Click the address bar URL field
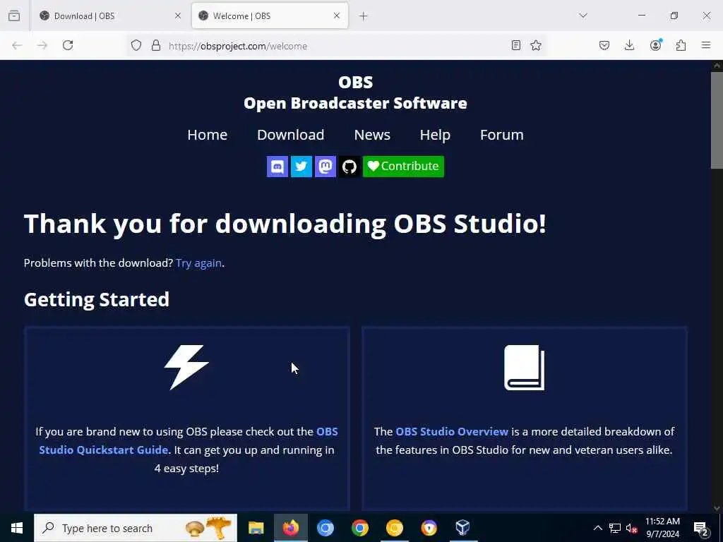This screenshot has height=542, width=723. coord(337,46)
